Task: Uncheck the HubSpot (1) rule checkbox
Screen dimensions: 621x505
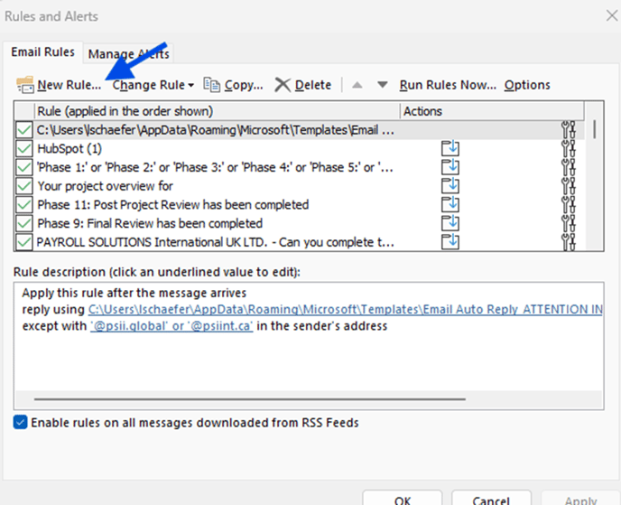Action: coord(24,149)
